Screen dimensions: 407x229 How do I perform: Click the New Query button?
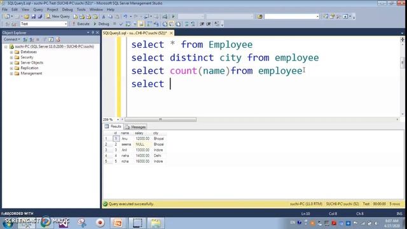pyautogui.click(x=58, y=17)
